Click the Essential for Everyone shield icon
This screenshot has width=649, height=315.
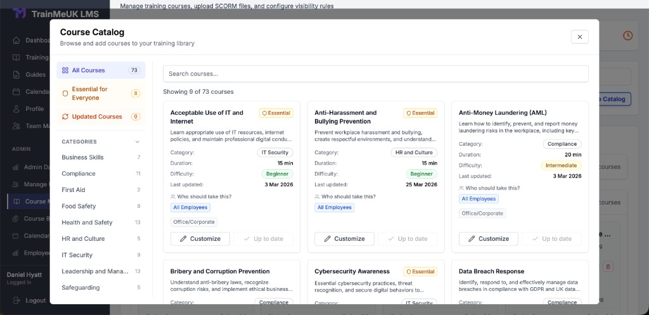[65, 94]
